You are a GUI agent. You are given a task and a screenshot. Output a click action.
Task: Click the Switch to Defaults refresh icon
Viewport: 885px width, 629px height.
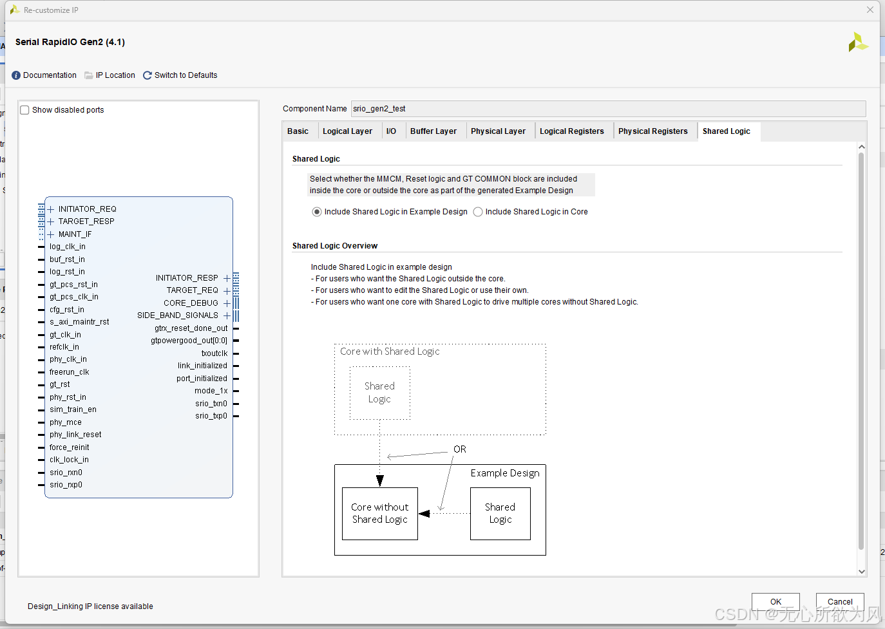(147, 75)
